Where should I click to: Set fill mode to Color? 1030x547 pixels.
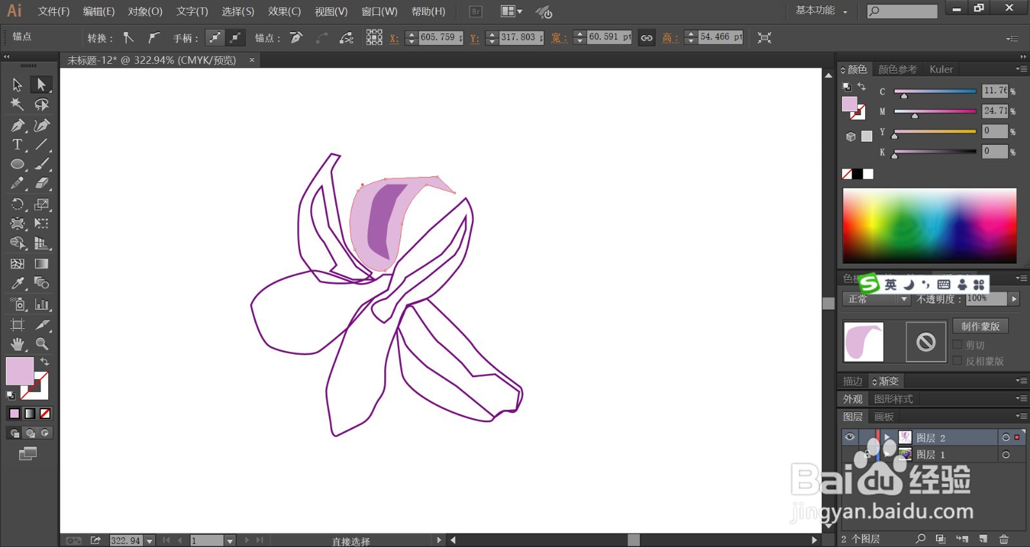[14, 413]
